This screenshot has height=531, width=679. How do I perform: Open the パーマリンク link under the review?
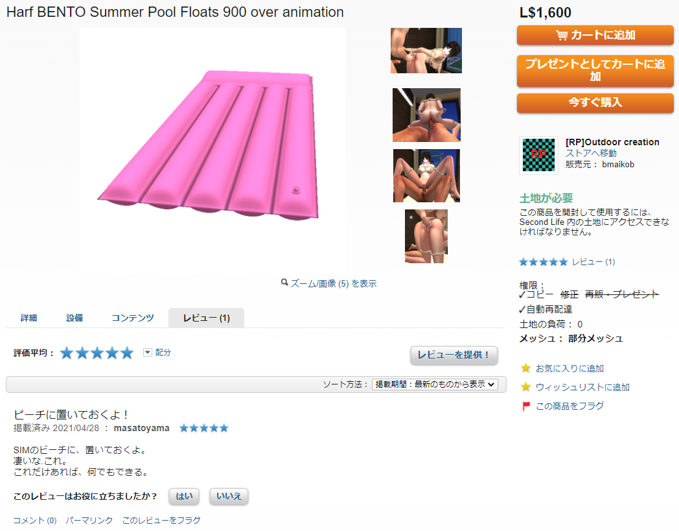89,520
